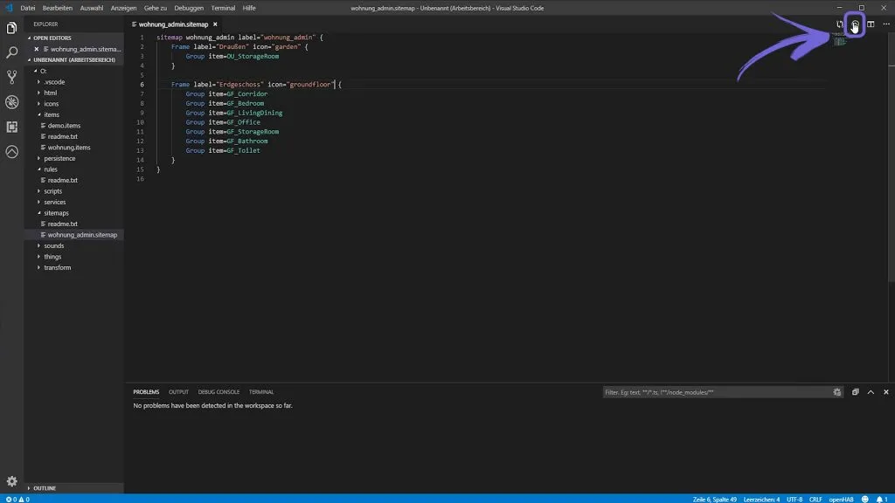The image size is (895, 503).
Task: Maximize the bottom panel with chevron
Action: (x=871, y=392)
